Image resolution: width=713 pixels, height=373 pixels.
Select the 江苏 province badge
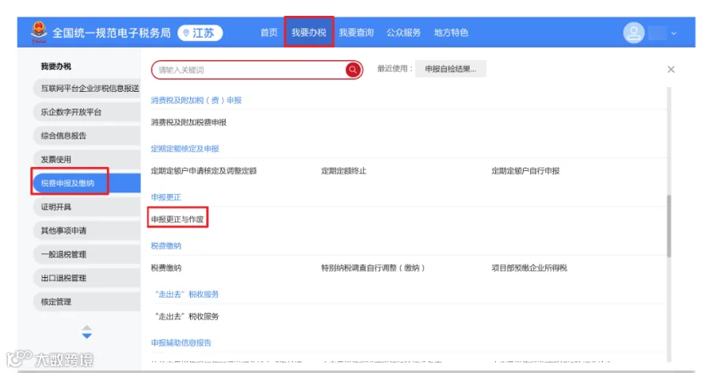pos(200,32)
